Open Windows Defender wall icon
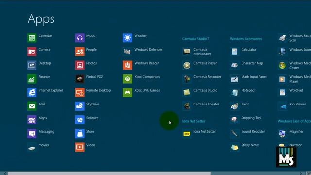Image resolution: width=311 pixels, height=175 pixels. [127, 52]
